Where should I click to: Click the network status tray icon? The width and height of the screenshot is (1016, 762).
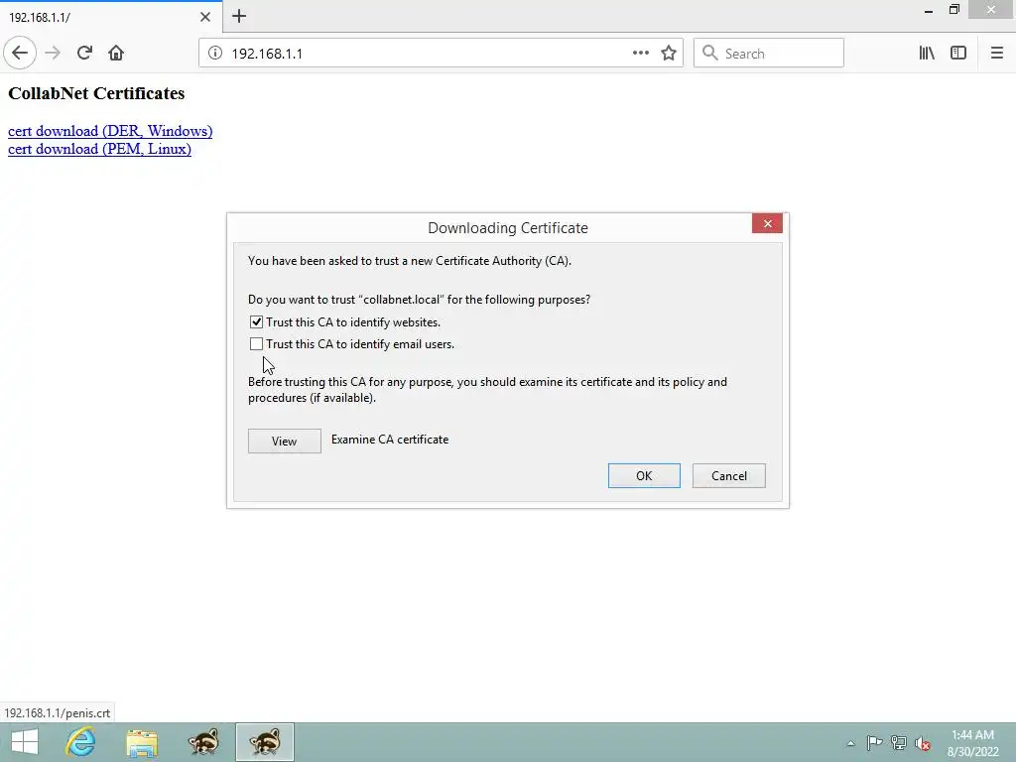coord(898,743)
